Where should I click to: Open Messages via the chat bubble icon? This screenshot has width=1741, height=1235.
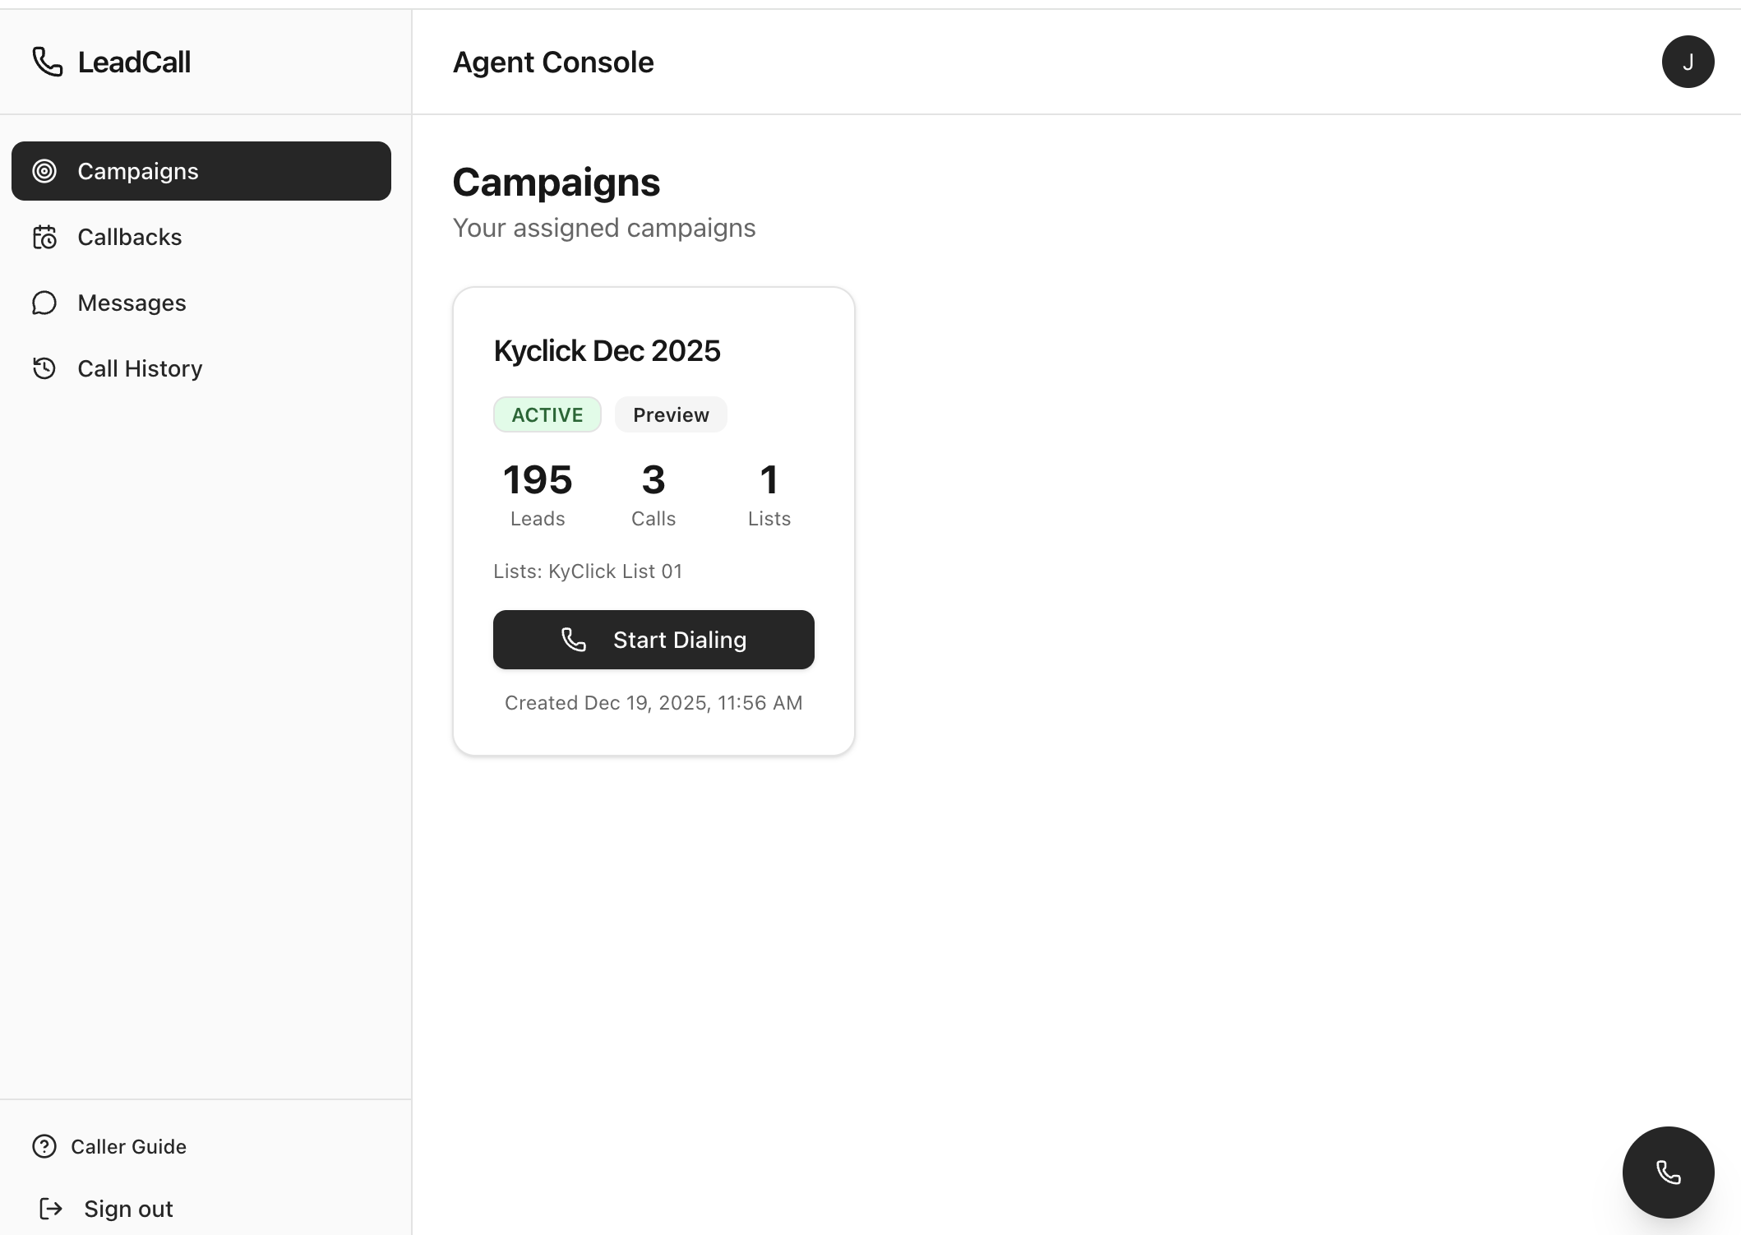pos(45,303)
